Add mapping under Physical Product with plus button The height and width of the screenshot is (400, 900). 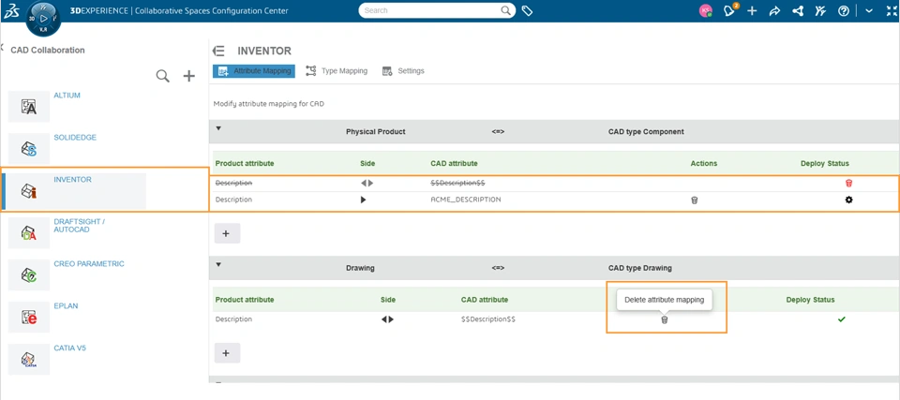(227, 233)
